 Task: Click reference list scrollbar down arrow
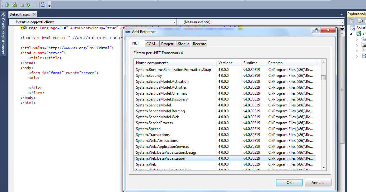pos(324,167)
